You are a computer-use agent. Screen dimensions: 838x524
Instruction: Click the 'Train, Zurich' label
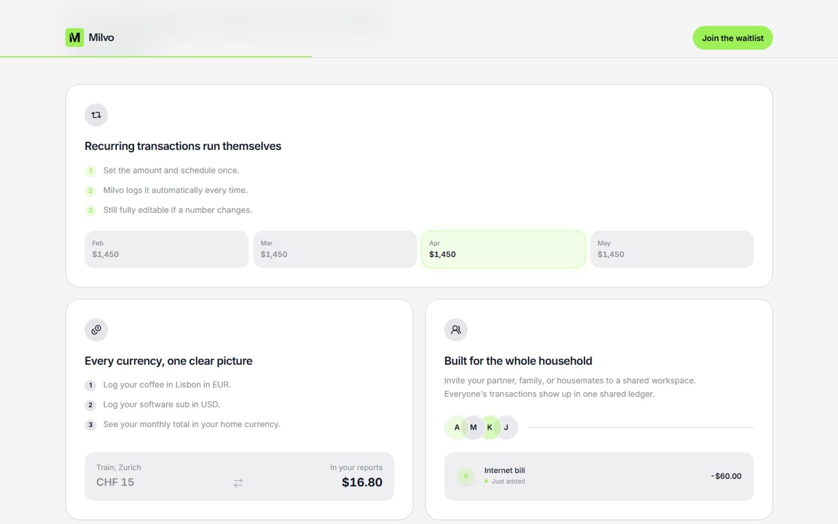point(118,467)
